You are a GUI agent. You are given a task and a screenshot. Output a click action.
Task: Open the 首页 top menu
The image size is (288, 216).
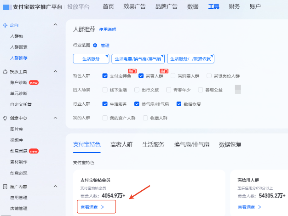[x=108, y=7]
